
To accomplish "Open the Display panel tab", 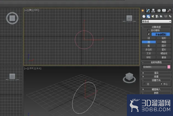I will point(164,10).
